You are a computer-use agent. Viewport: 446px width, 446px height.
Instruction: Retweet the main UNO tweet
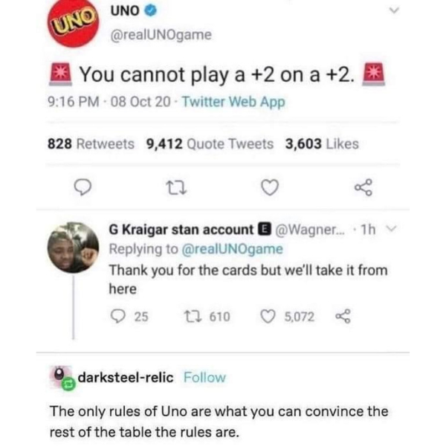tap(176, 188)
